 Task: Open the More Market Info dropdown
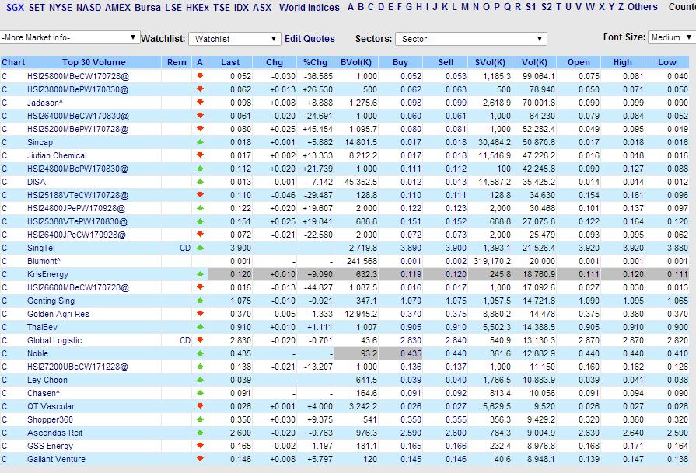click(x=70, y=38)
